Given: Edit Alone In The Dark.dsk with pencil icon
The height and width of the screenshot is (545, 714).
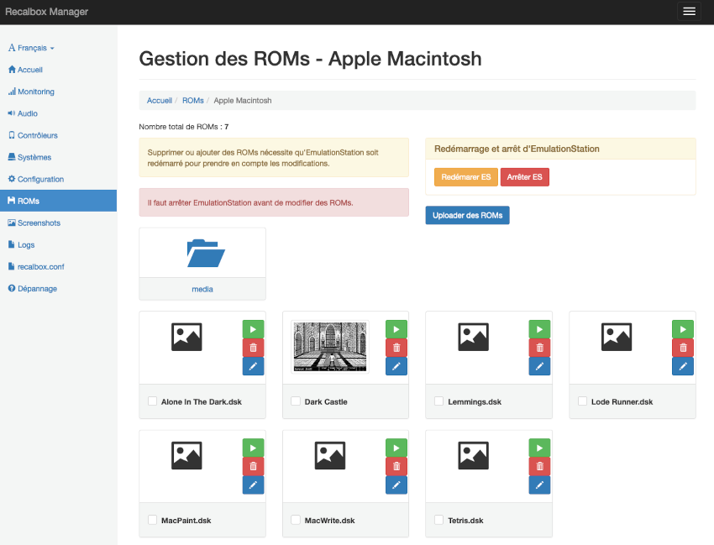Looking at the screenshot, I should click(x=253, y=366).
